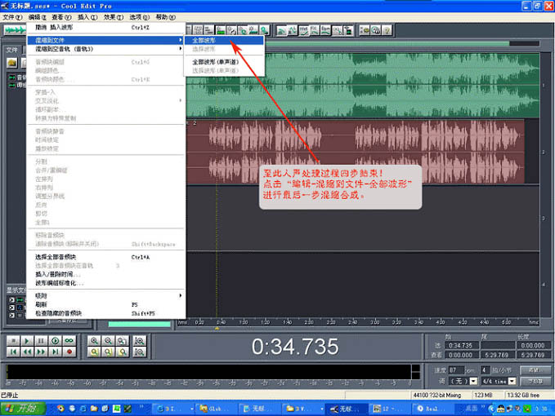This screenshot has height=416, width=555.
Task: Go to beginning of session button
Action: tap(13, 352)
